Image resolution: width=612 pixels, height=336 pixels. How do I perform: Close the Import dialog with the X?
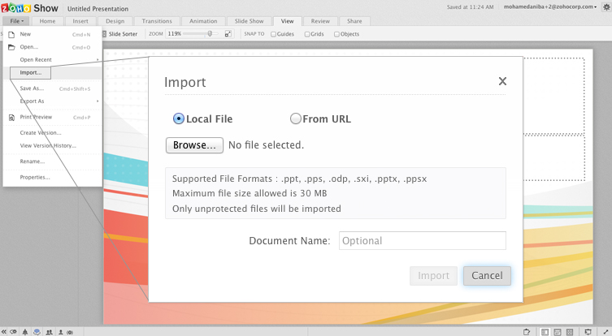(502, 81)
